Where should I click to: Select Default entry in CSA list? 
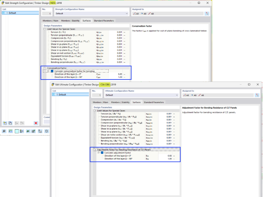[x=71, y=94]
